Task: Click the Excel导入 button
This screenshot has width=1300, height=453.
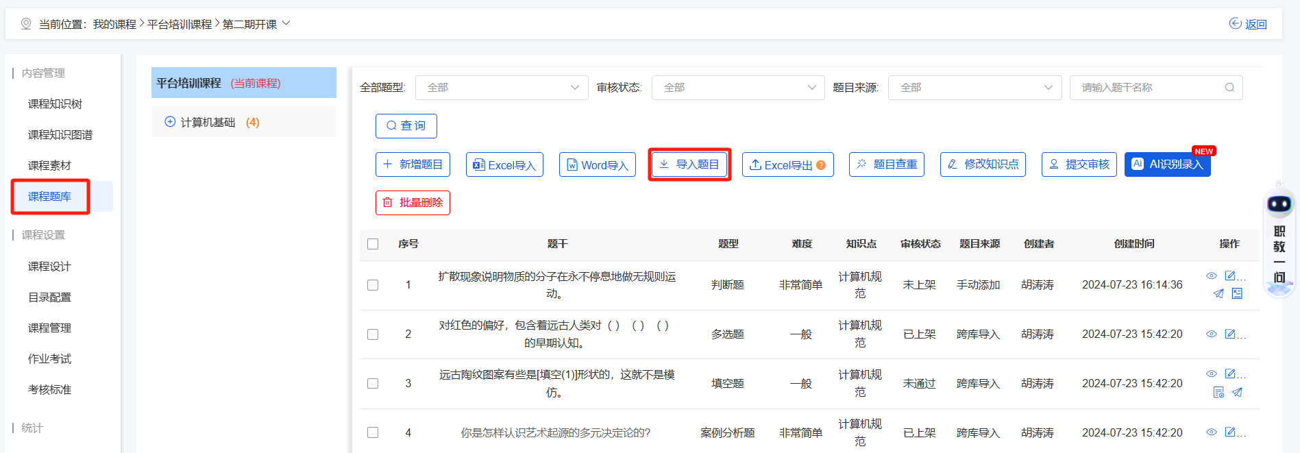Action: [504, 164]
